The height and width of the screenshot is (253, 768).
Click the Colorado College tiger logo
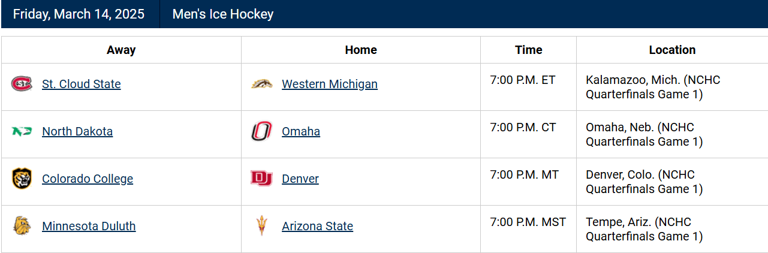pos(22,179)
